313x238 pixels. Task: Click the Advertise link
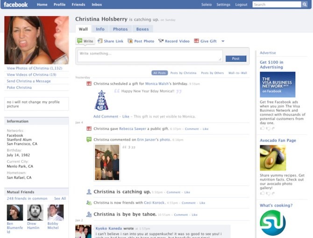point(268,53)
